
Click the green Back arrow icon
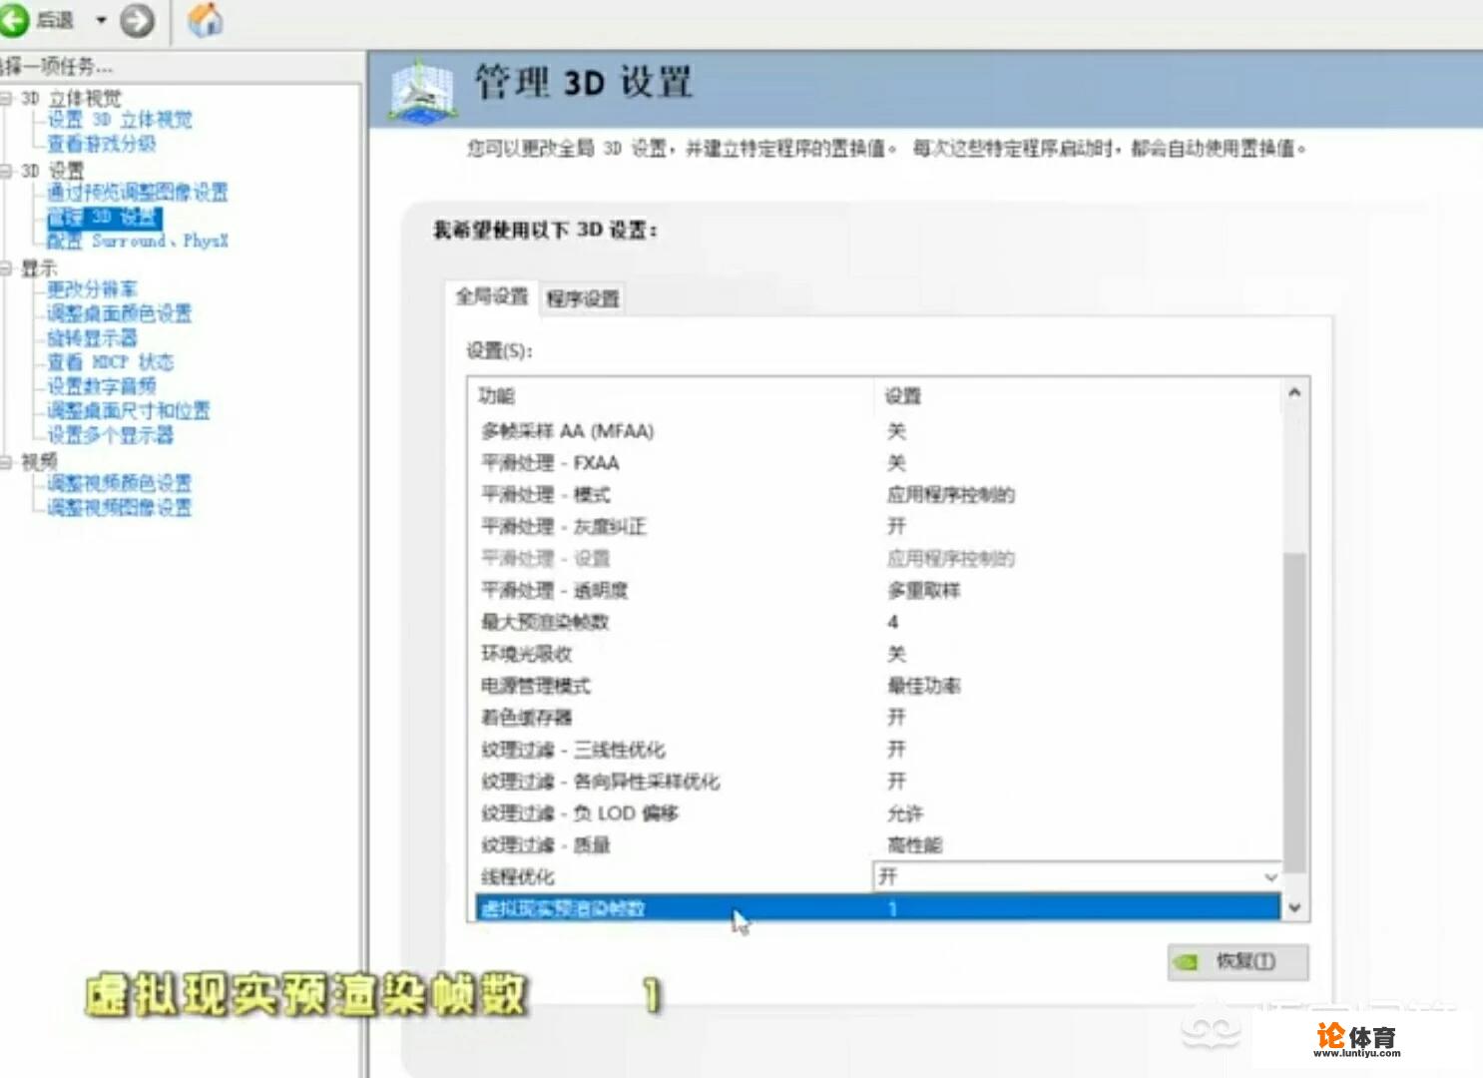click(x=13, y=20)
